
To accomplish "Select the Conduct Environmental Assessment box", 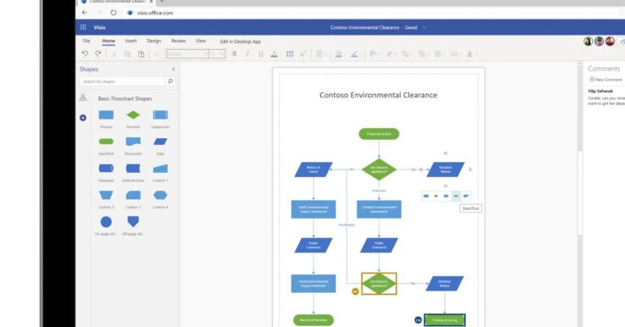I will (379, 209).
